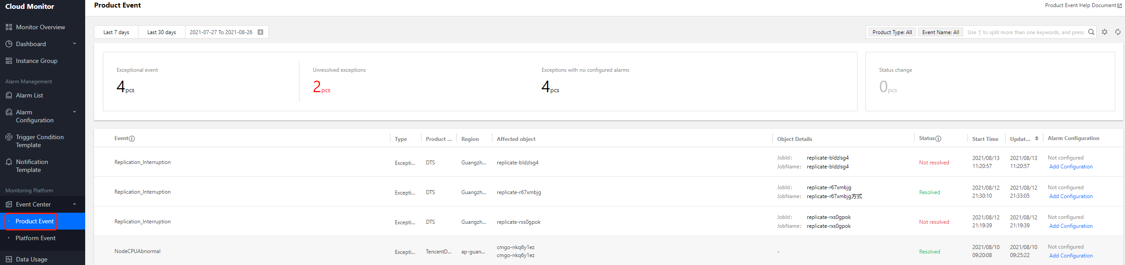Focus the keyword search input field
Screen dimensions: 1125x265
coord(1026,32)
